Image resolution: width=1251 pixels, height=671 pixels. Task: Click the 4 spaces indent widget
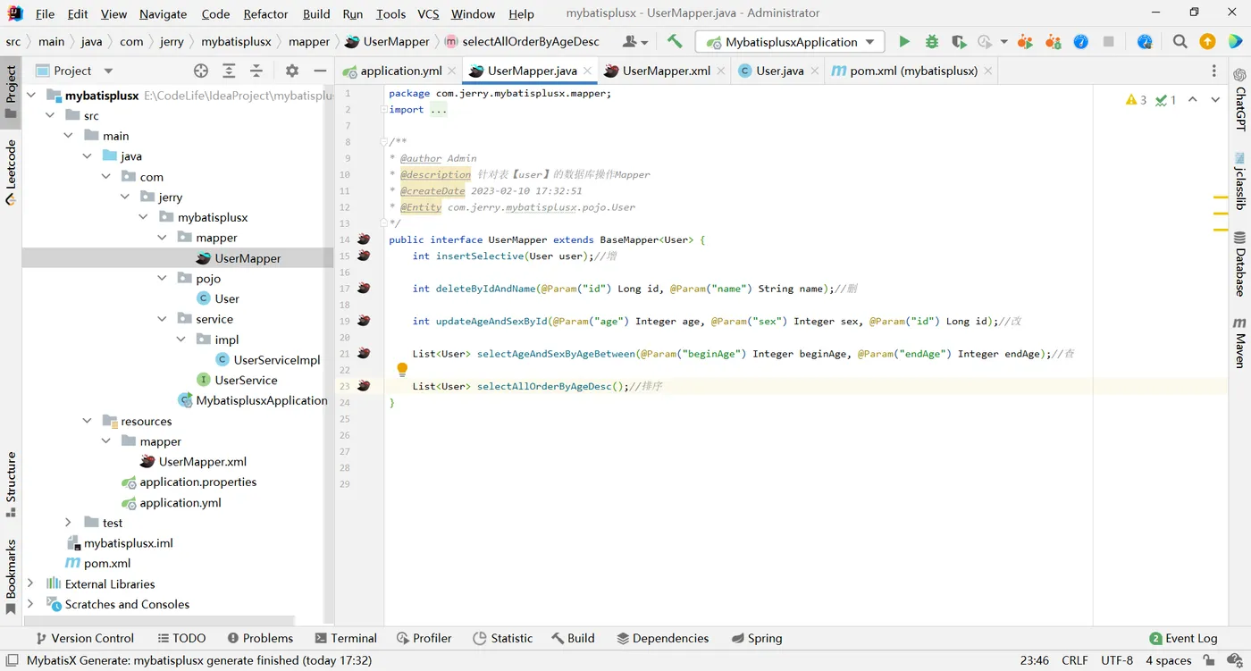[x=1169, y=660]
